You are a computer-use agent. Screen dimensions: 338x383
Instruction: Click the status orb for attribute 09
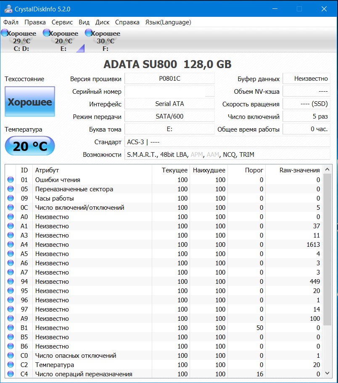tap(11, 198)
